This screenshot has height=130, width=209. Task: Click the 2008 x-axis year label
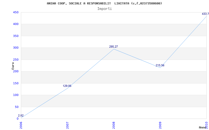point(114,125)
